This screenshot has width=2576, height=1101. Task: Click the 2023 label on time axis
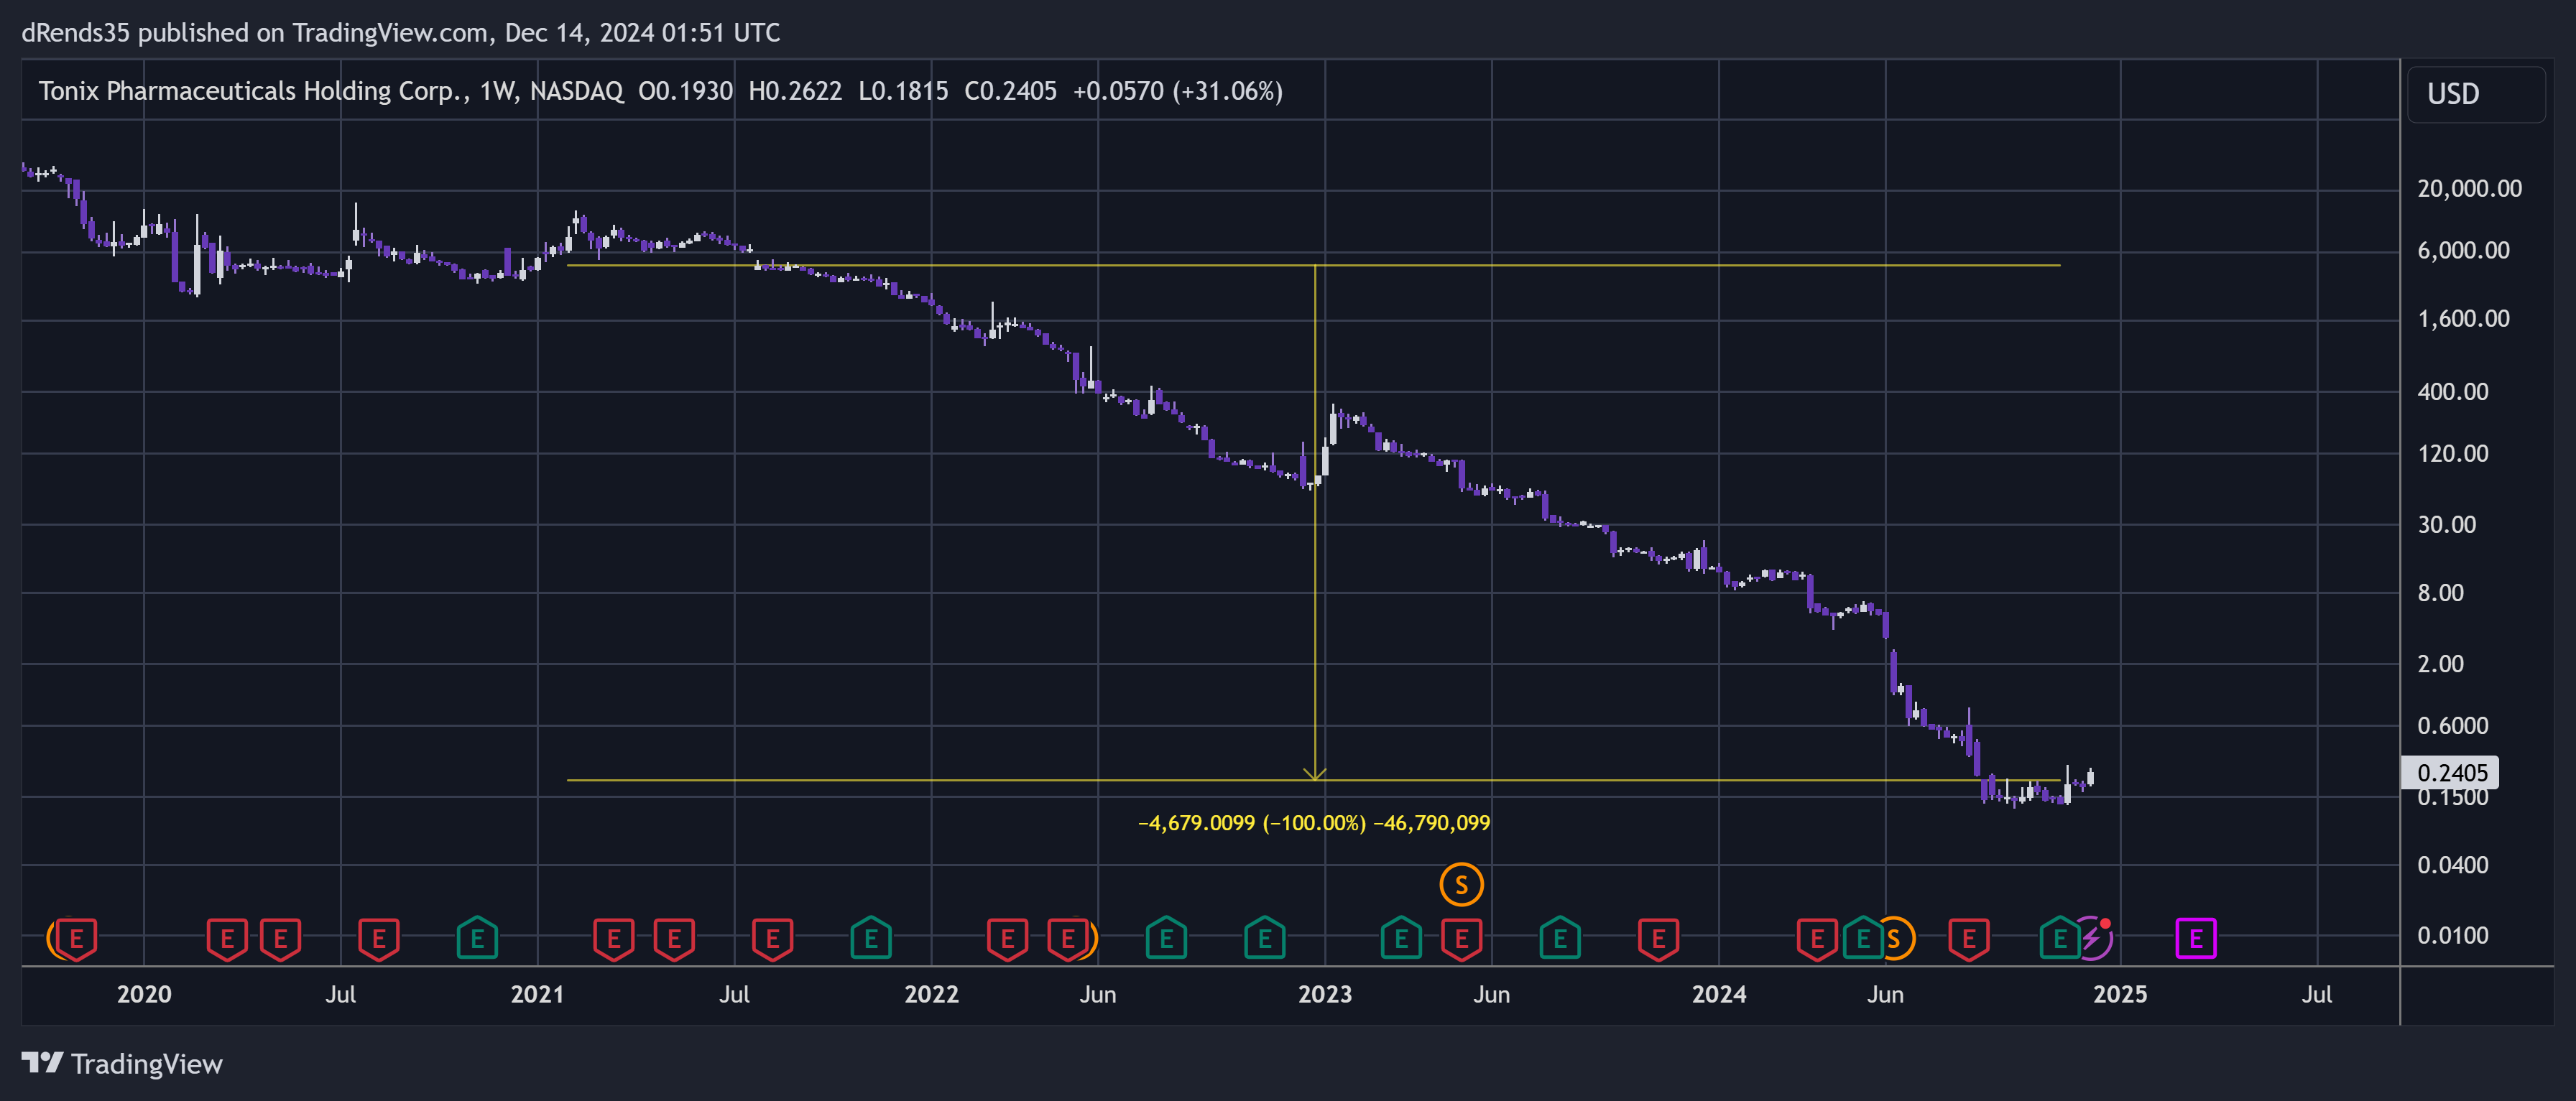tap(1325, 994)
